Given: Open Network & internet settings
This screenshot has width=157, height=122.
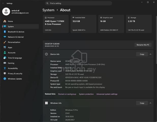Looking at the screenshot, I should point(21,37).
